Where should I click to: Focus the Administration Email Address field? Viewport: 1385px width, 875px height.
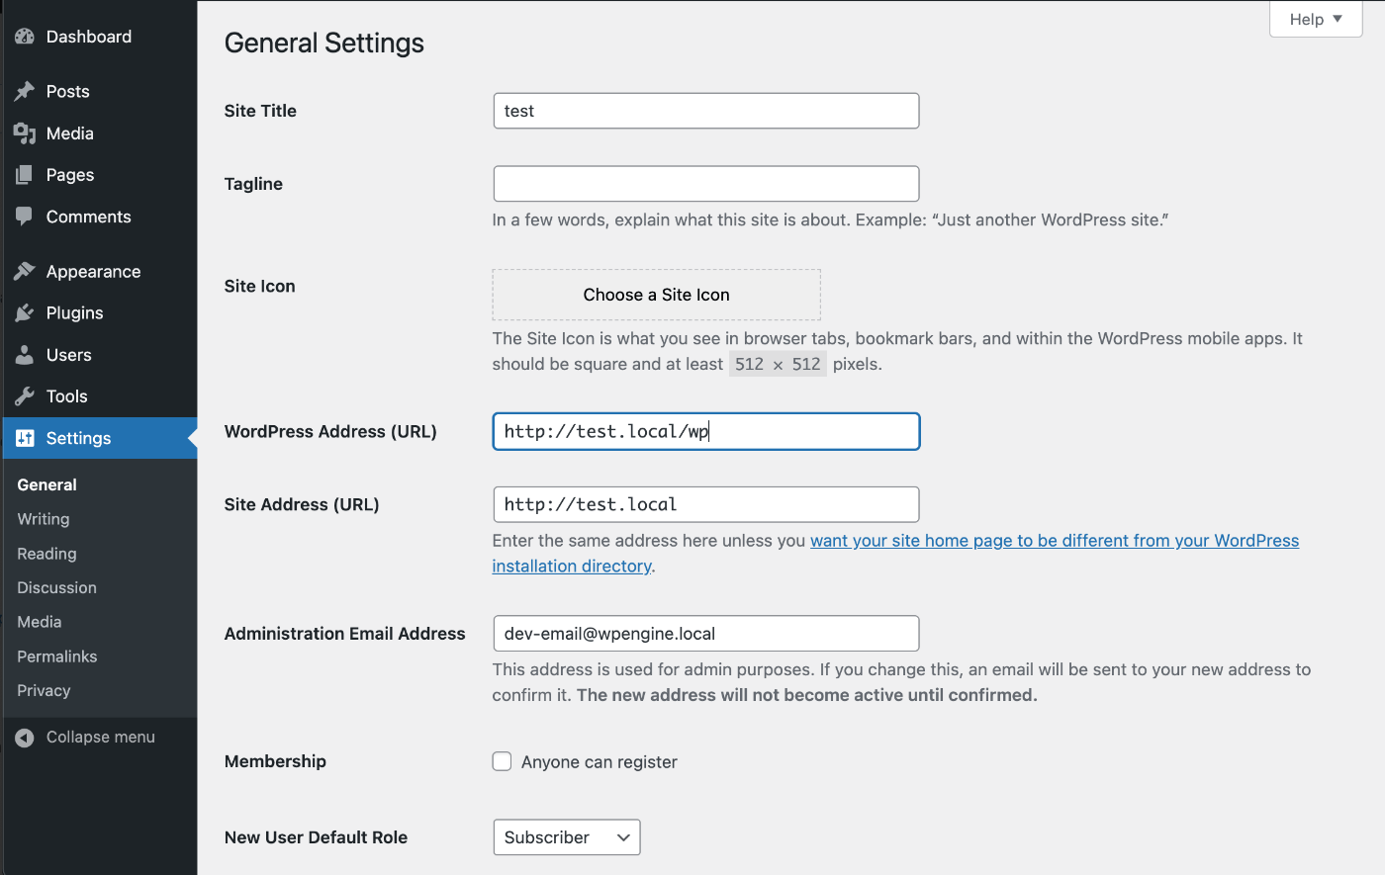click(x=706, y=634)
